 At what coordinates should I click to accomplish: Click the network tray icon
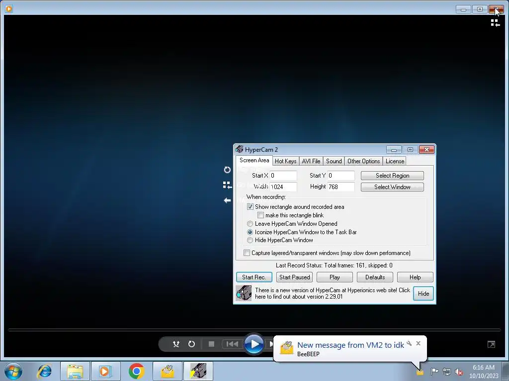pos(447,372)
